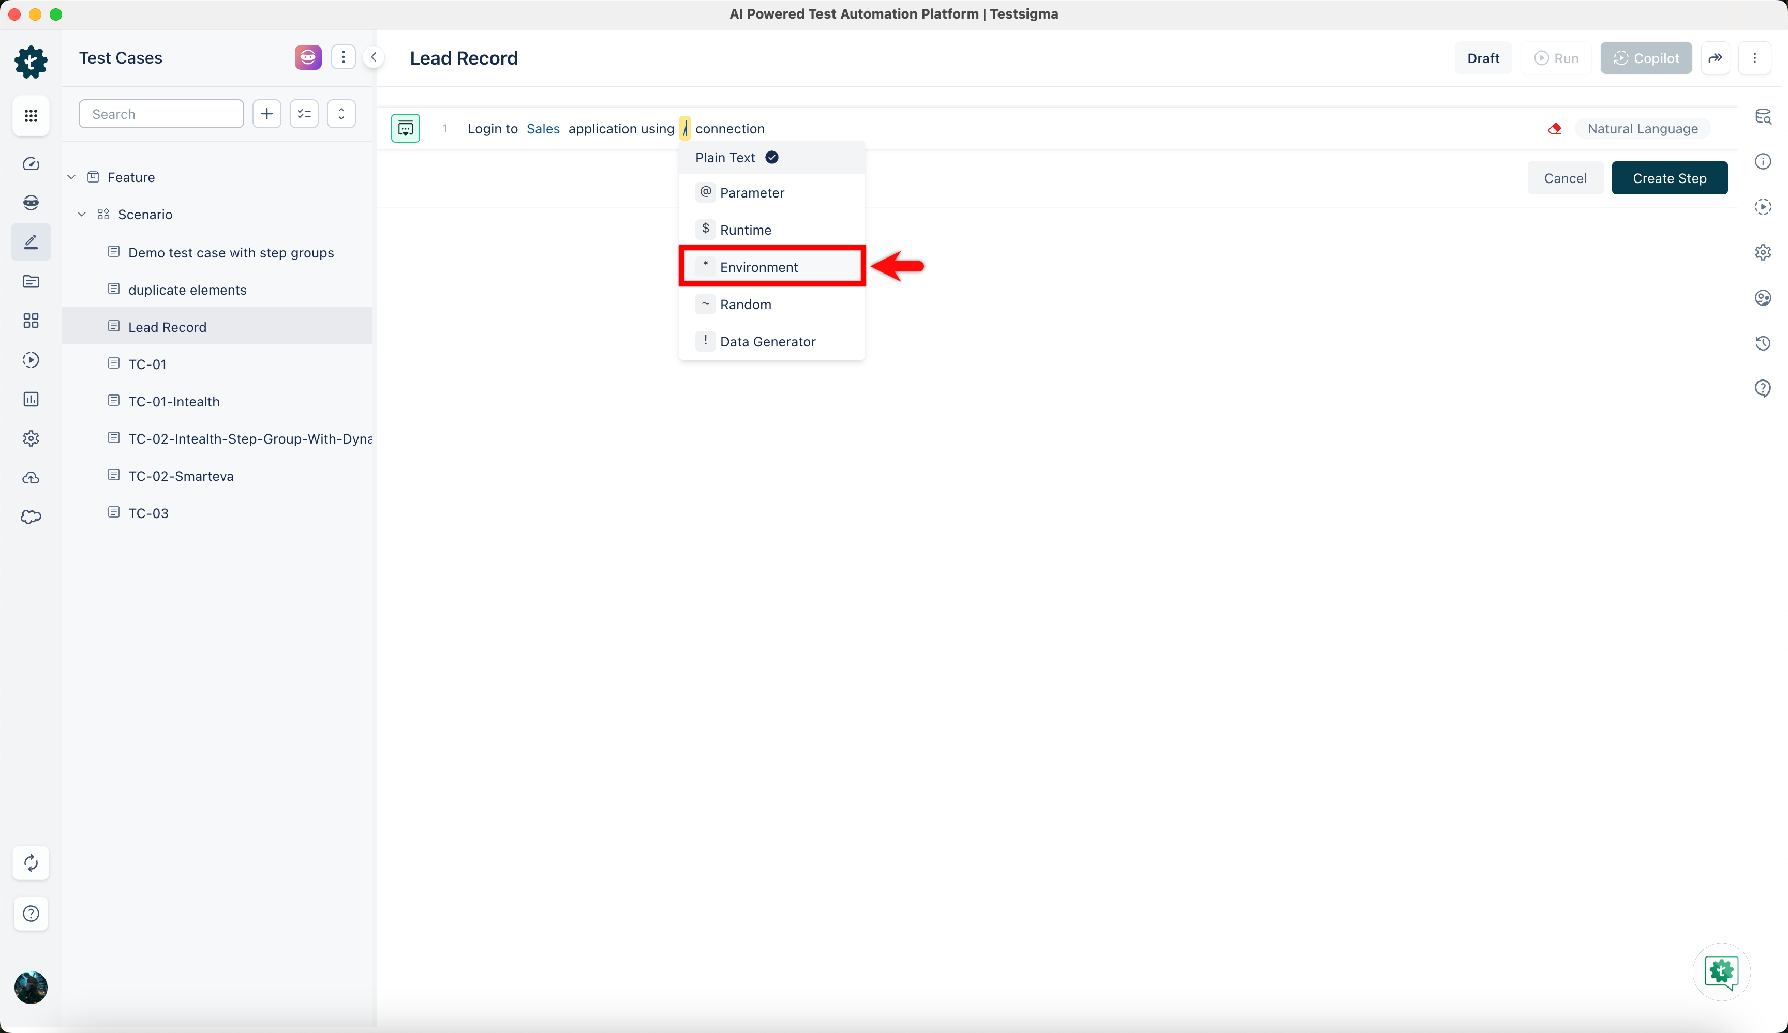The height and width of the screenshot is (1033, 1788).
Task: Open Demo test case with step groups
Action: coord(231,252)
